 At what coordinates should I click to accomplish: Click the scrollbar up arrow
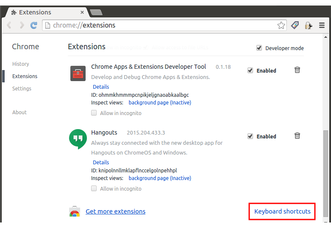(326, 37)
